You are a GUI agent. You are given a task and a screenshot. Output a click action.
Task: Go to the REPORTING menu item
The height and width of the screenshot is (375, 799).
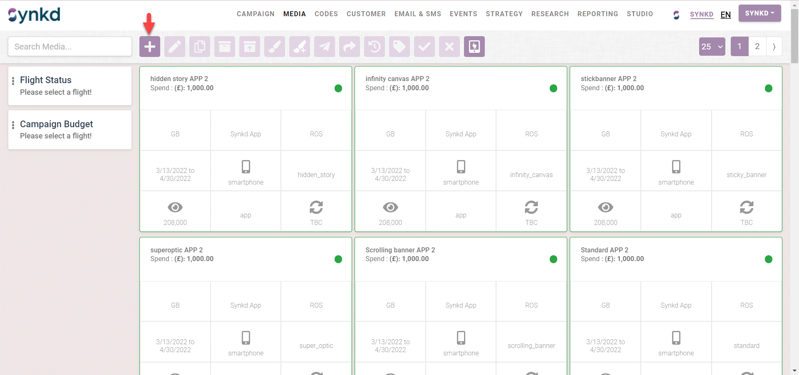[598, 14]
